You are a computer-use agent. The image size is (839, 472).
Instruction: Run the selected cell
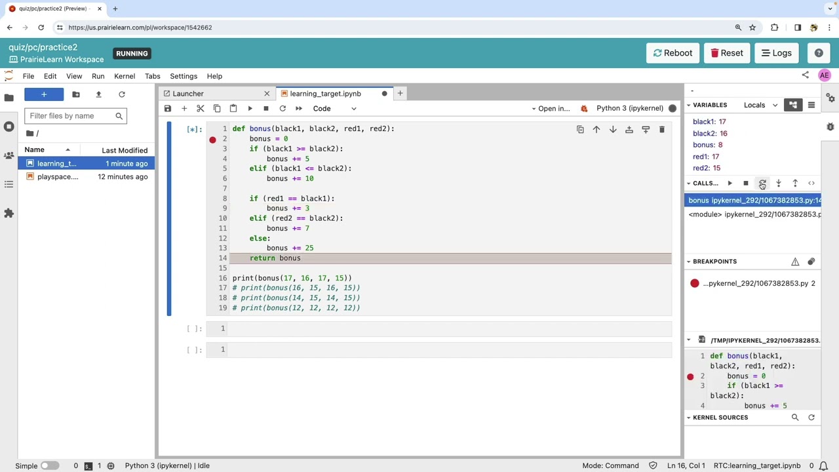point(250,109)
